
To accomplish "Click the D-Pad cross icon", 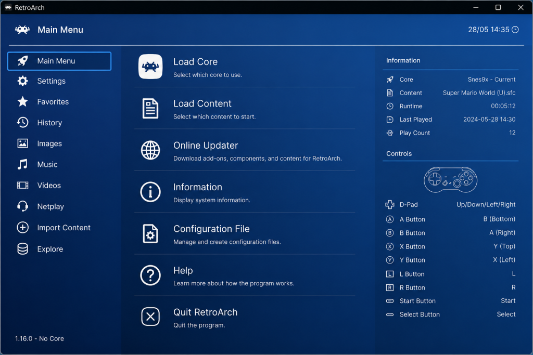I will (x=390, y=205).
